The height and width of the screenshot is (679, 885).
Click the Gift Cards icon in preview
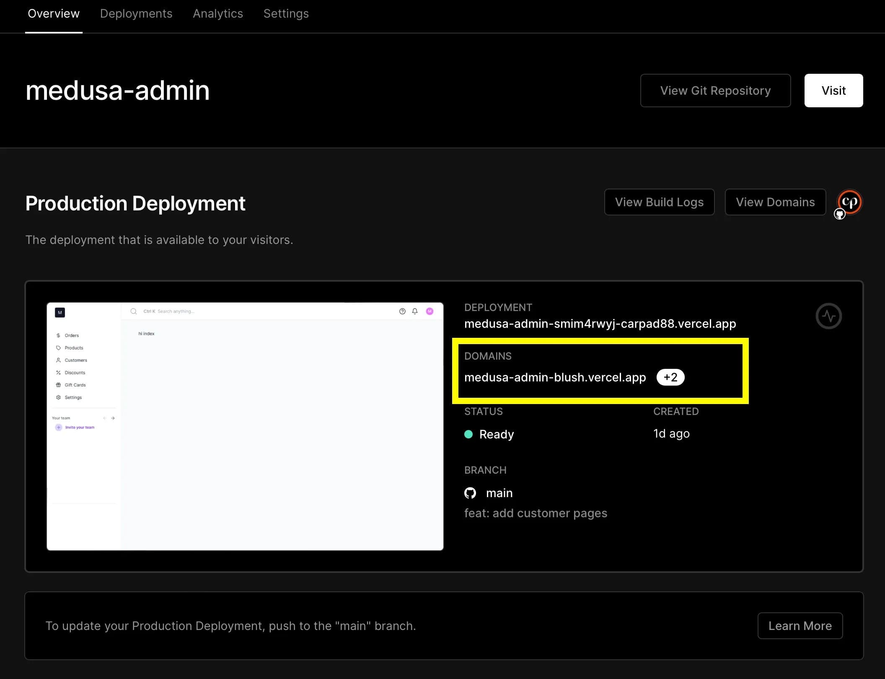pos(58,385)
